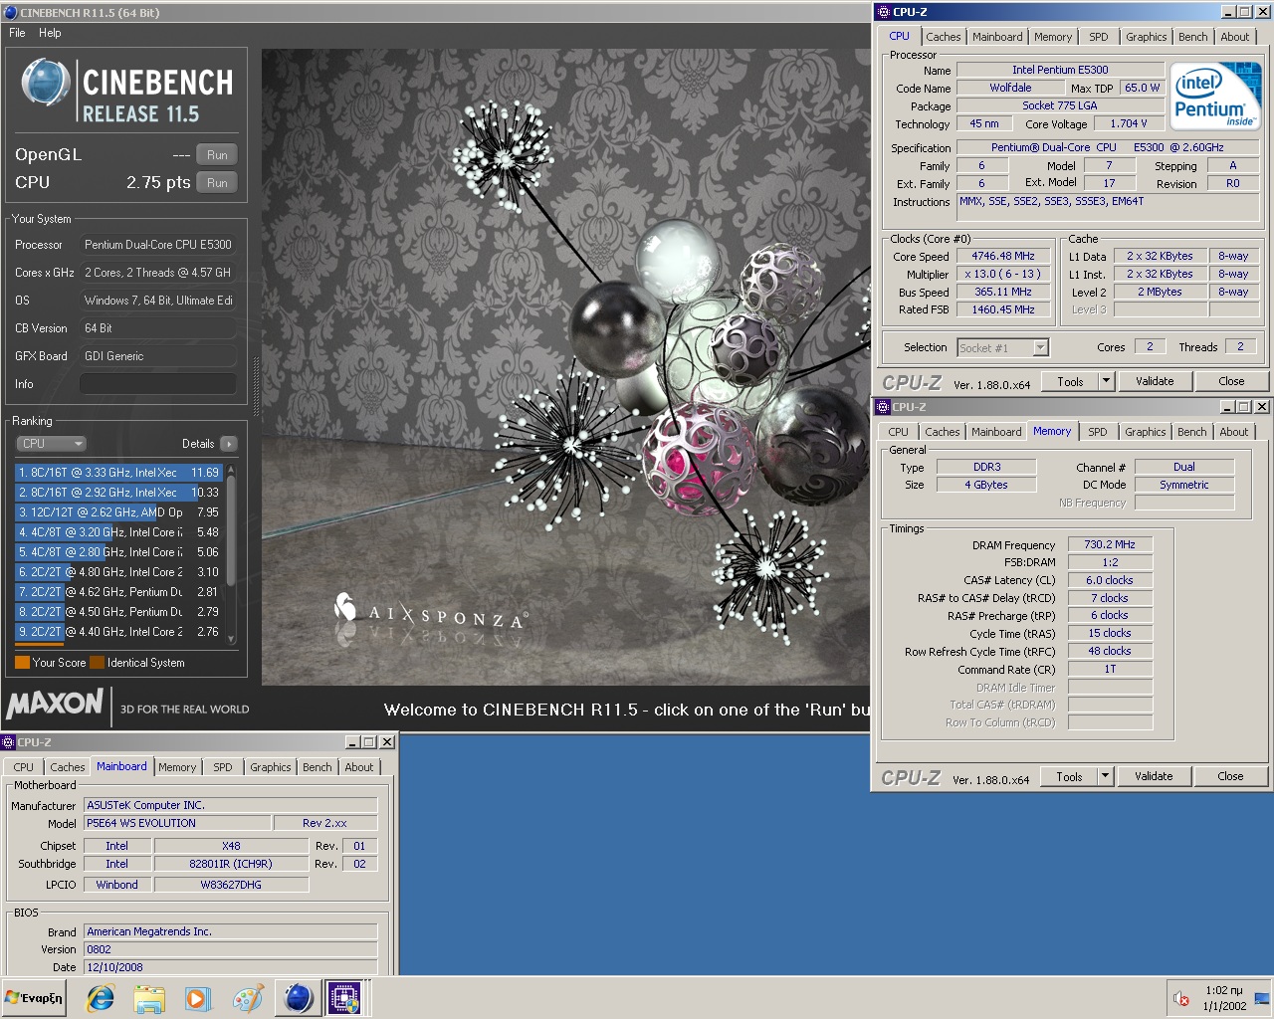Click the Intel Pentium inside logo
This screenshot has height=1019, width=1274.
click(x=1215, y=96)
